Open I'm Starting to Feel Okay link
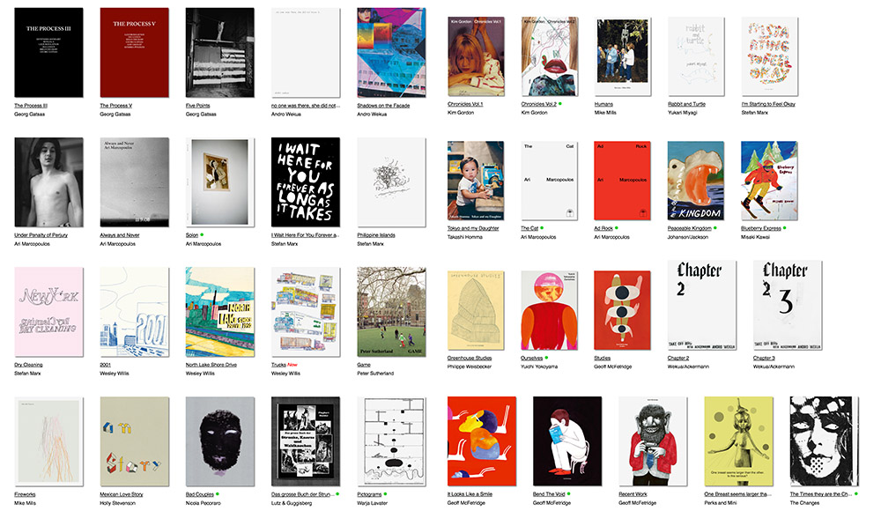 click(x=768, y=104)
